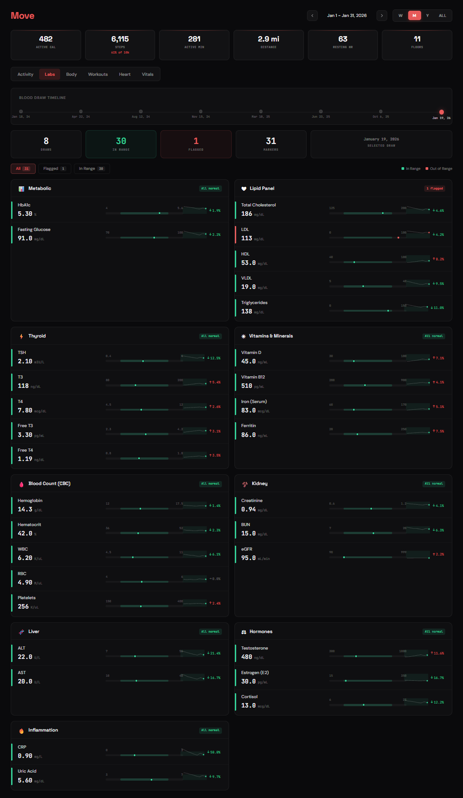Click the Lipid Panel heart icon
Screen dimensions: 463x798
pos(244,189)
